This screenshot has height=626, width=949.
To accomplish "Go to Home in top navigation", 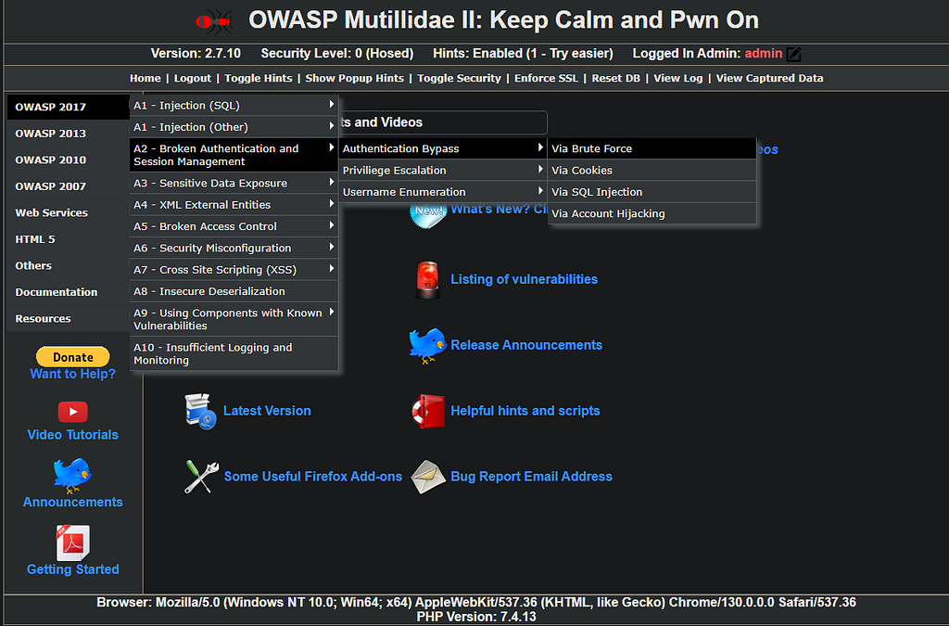I will coord(146,78).
